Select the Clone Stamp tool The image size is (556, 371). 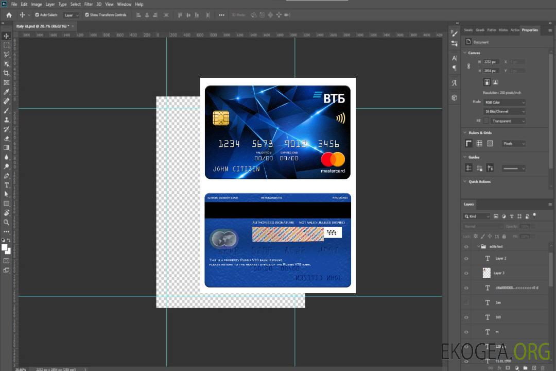tap(6, 120)
